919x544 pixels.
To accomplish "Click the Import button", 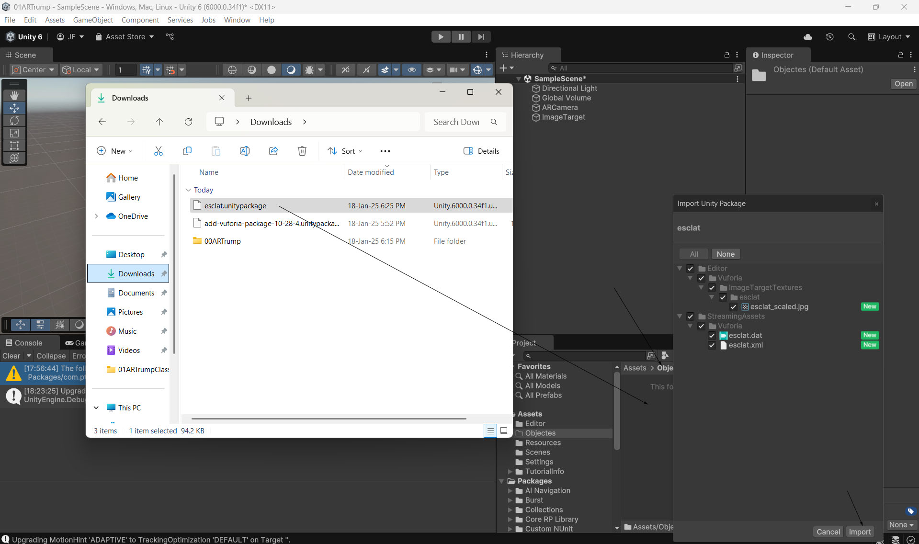I will [860, 532].
